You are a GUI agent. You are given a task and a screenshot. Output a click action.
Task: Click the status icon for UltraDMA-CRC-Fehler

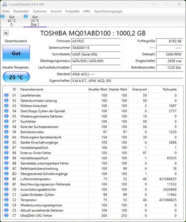point(6,216)
